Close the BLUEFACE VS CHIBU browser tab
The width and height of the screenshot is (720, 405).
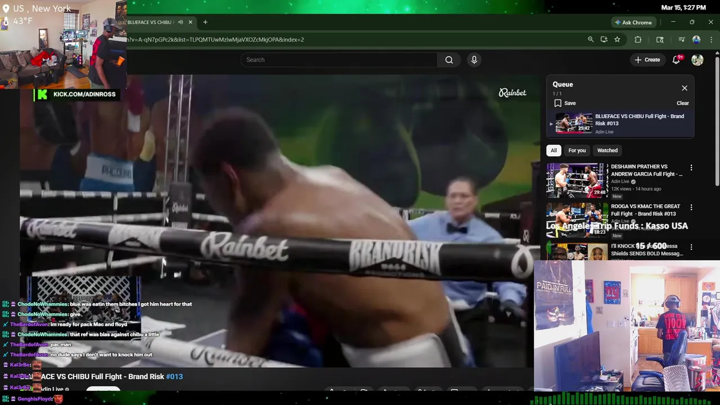coord(191,22)
